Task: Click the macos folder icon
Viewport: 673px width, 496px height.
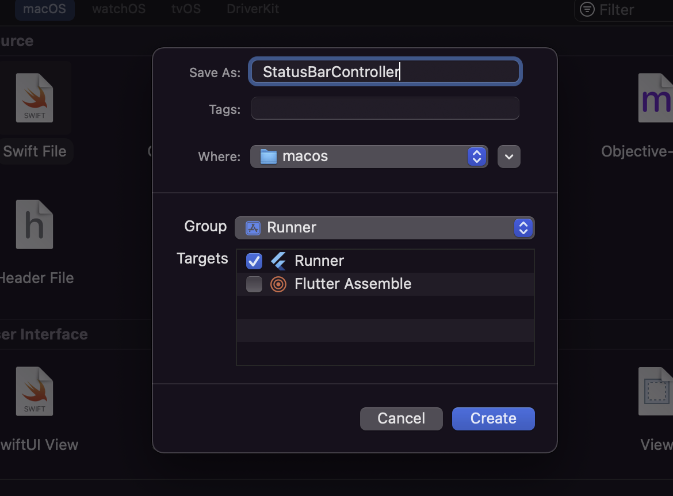Action: (269, 157)
